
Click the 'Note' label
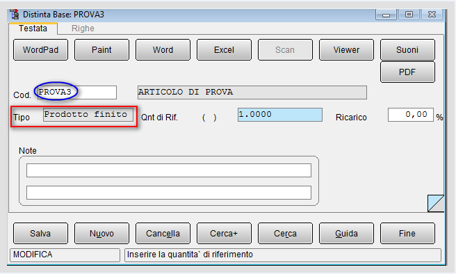click(28, 151)
